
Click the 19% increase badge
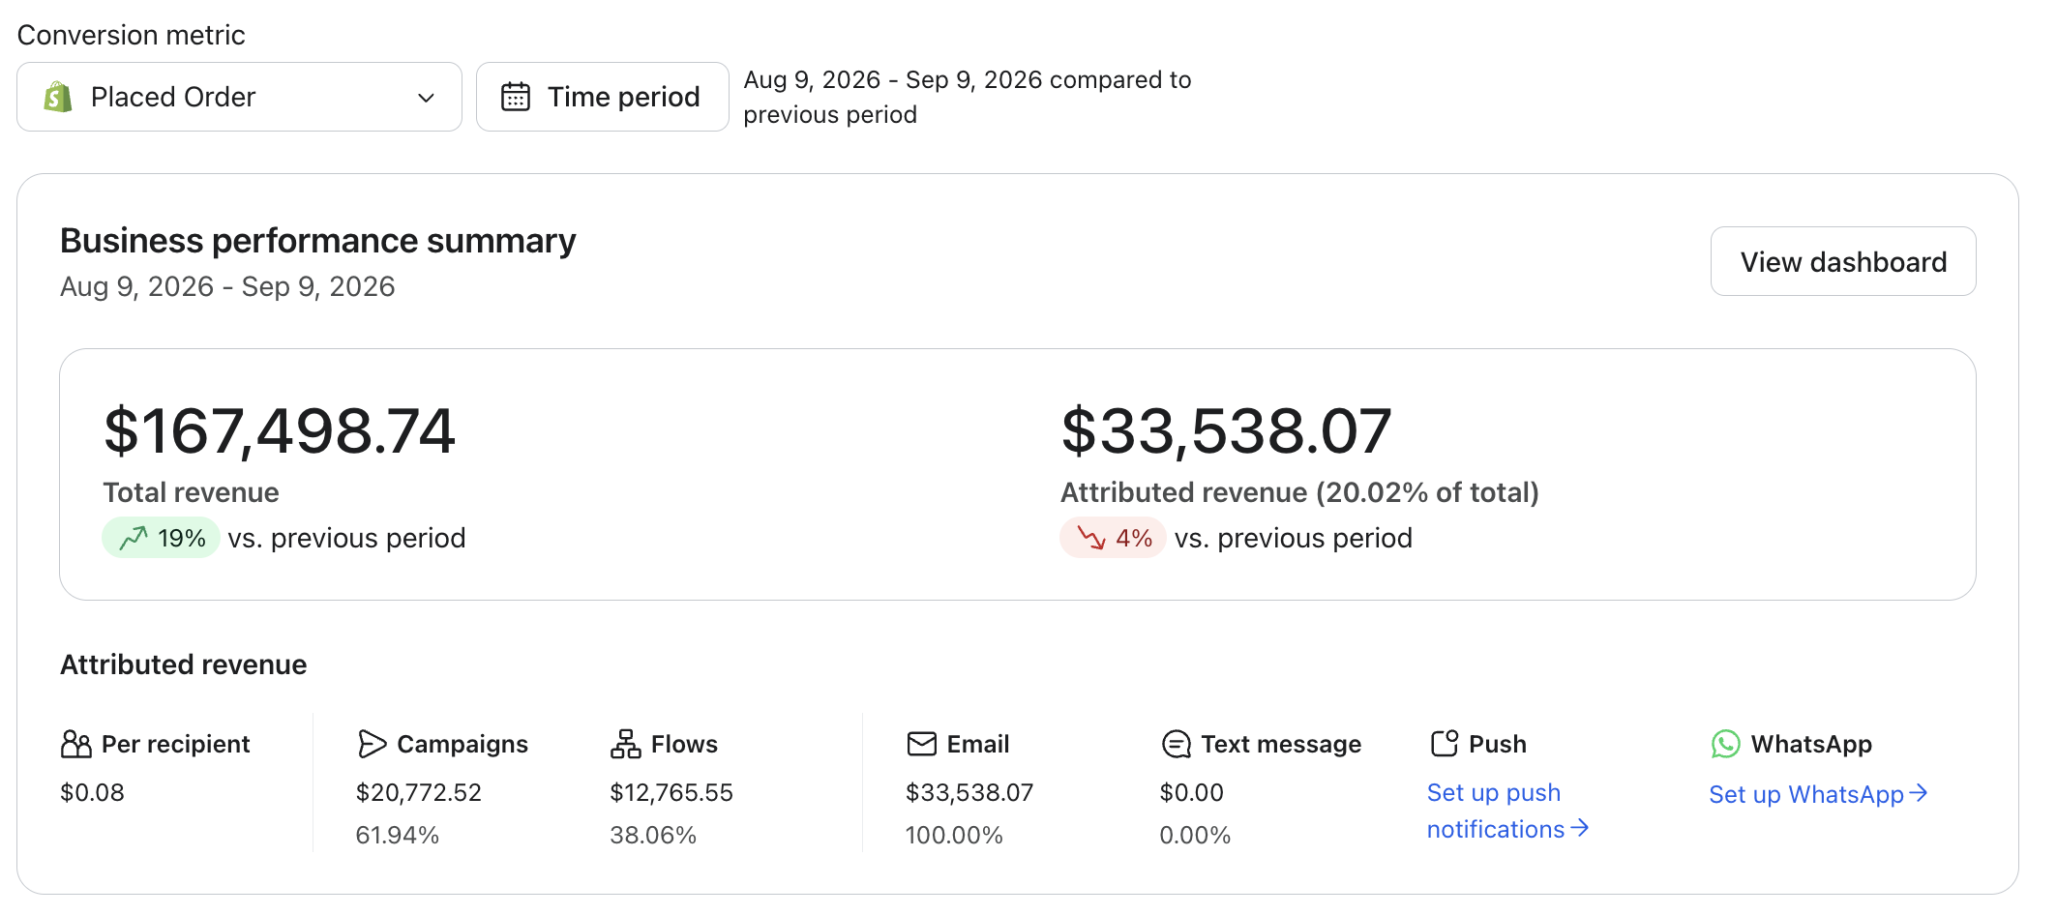click(x=162, y=538)
